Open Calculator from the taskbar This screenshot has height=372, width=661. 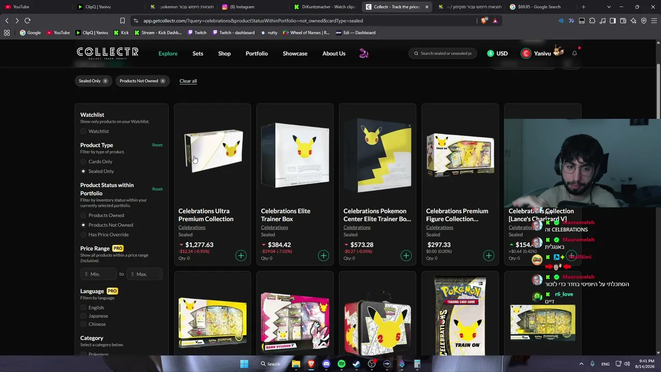pos(417,364)
